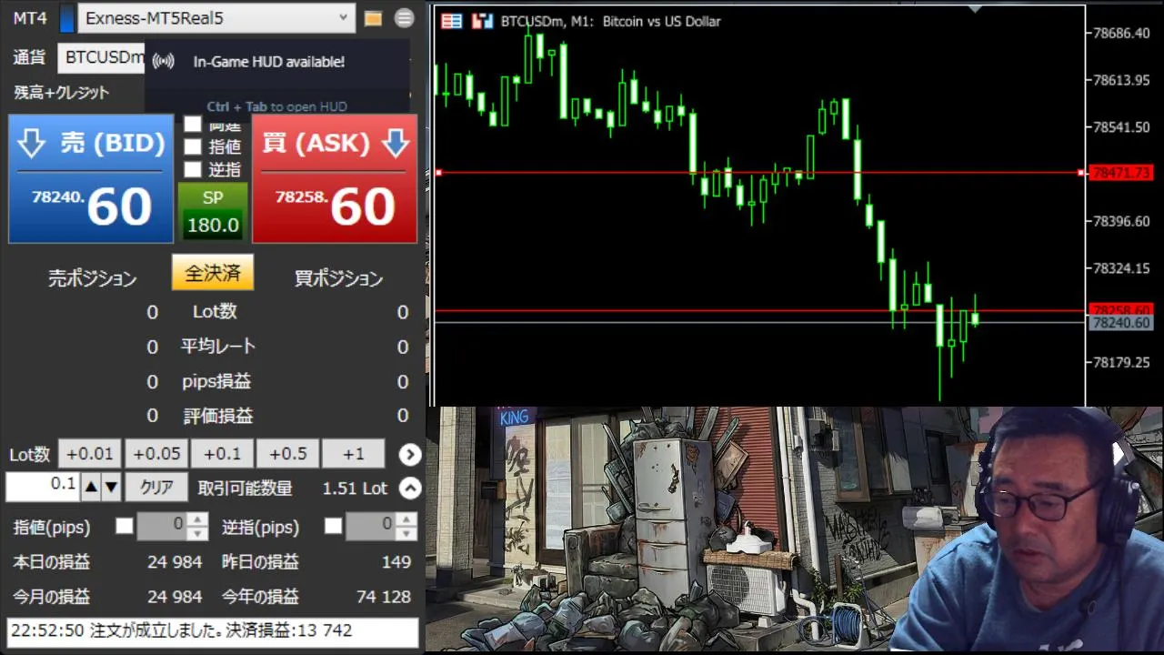Click the broadcast icon in HUD notification
This screenshot has height=655, width=1164.
coord(164,62)
